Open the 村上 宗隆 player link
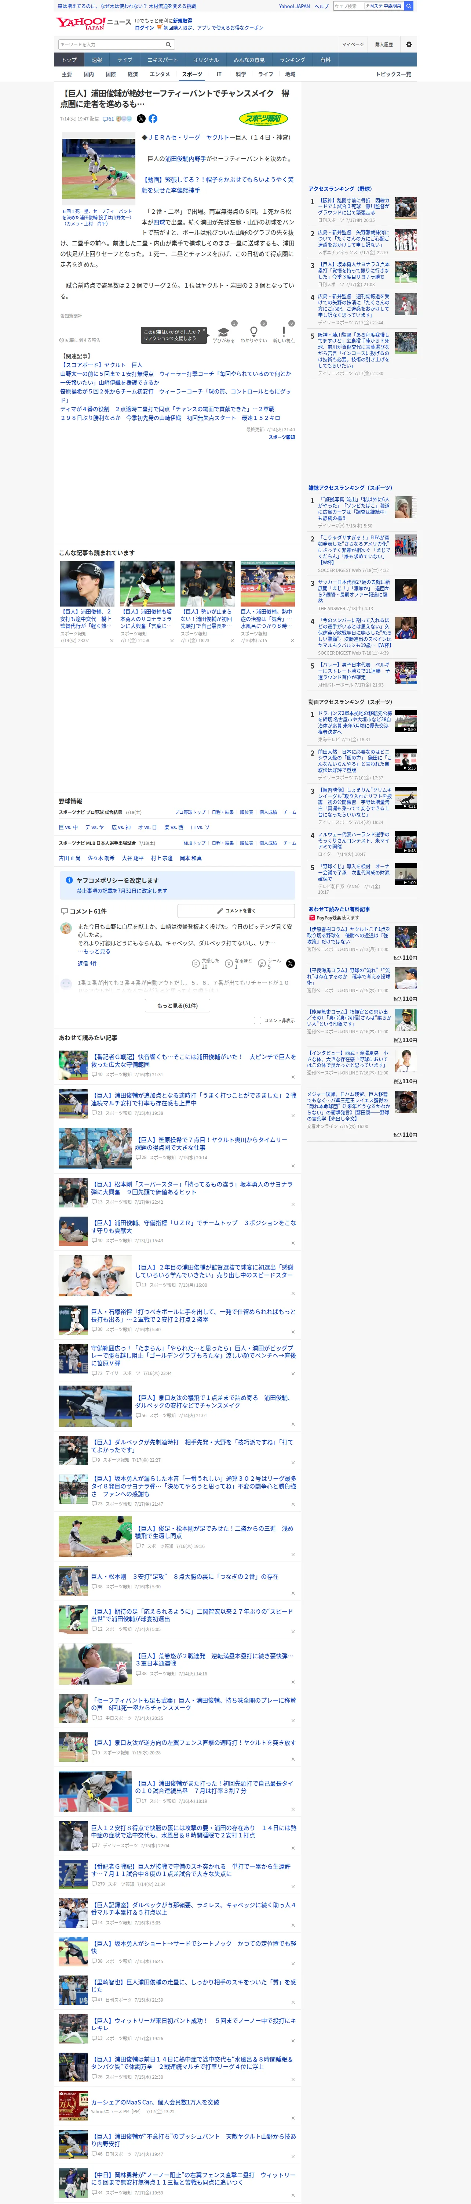 (x=161, y=858)
